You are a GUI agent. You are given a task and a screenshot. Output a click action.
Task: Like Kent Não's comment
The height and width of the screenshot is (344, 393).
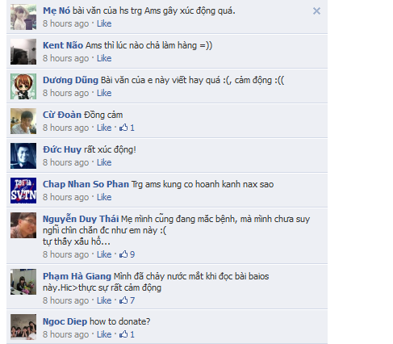tap(104, 58)
